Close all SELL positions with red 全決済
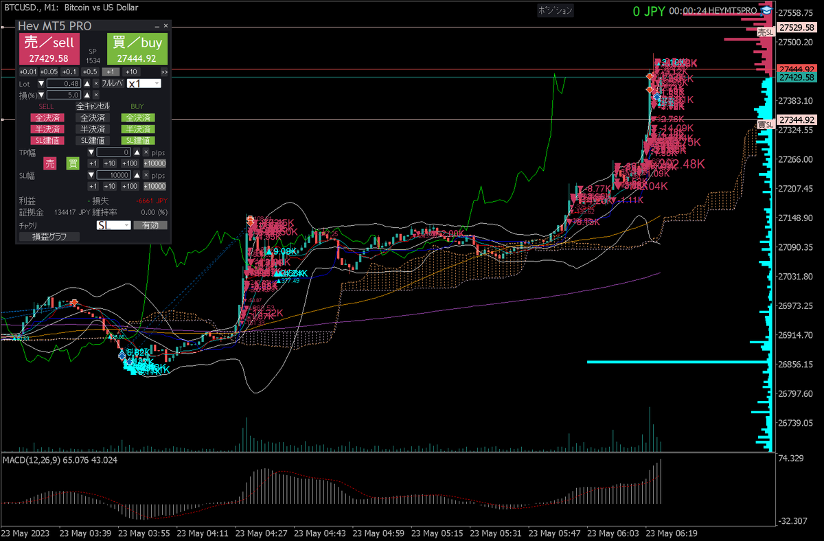Screen dimensions: 824x541 pos(47,117)
